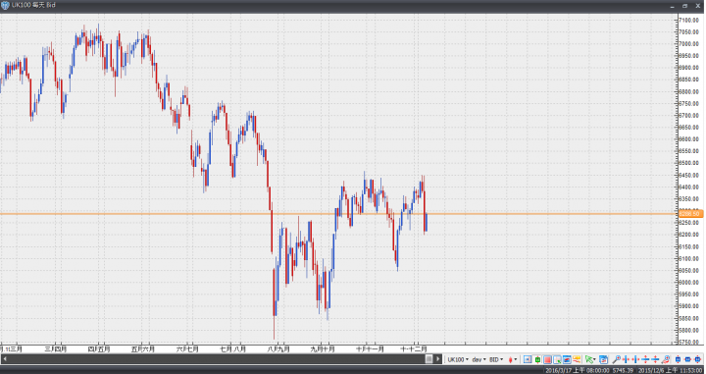Click the 2016/3/17 timestamp in status bar
This screenshot has width=706, height=374.
579,370
